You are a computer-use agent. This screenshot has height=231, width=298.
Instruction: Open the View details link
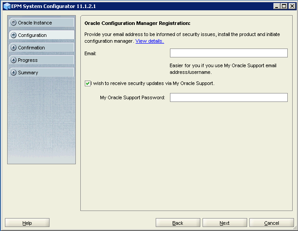(149, 41)
